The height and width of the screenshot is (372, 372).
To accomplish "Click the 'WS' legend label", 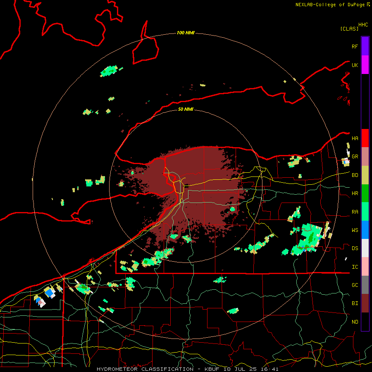I will click(355, 230).
